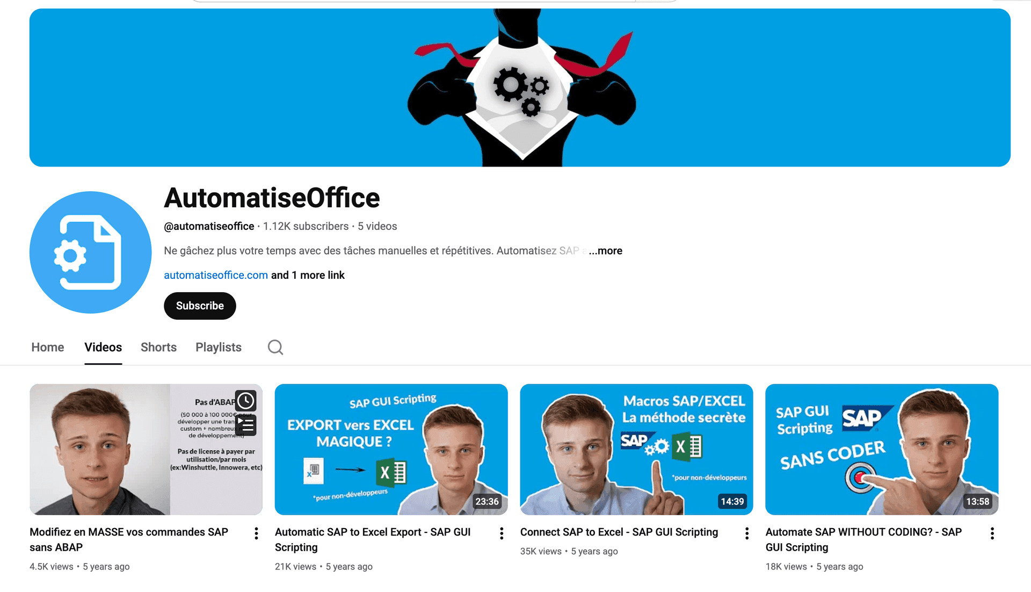Open three-dot menu for Automatic SAP to Excel Export
This screenshot has width=1031, height=592.
(x=502, y=533)
